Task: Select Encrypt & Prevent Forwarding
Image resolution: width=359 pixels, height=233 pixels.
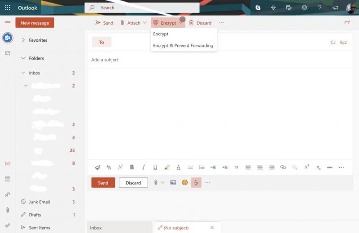Action: point(183,46)
